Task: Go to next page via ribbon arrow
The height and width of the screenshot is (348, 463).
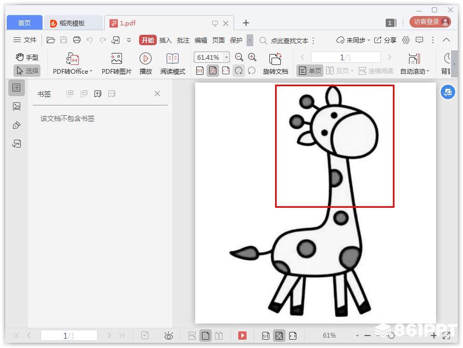Action: point(389,57)
